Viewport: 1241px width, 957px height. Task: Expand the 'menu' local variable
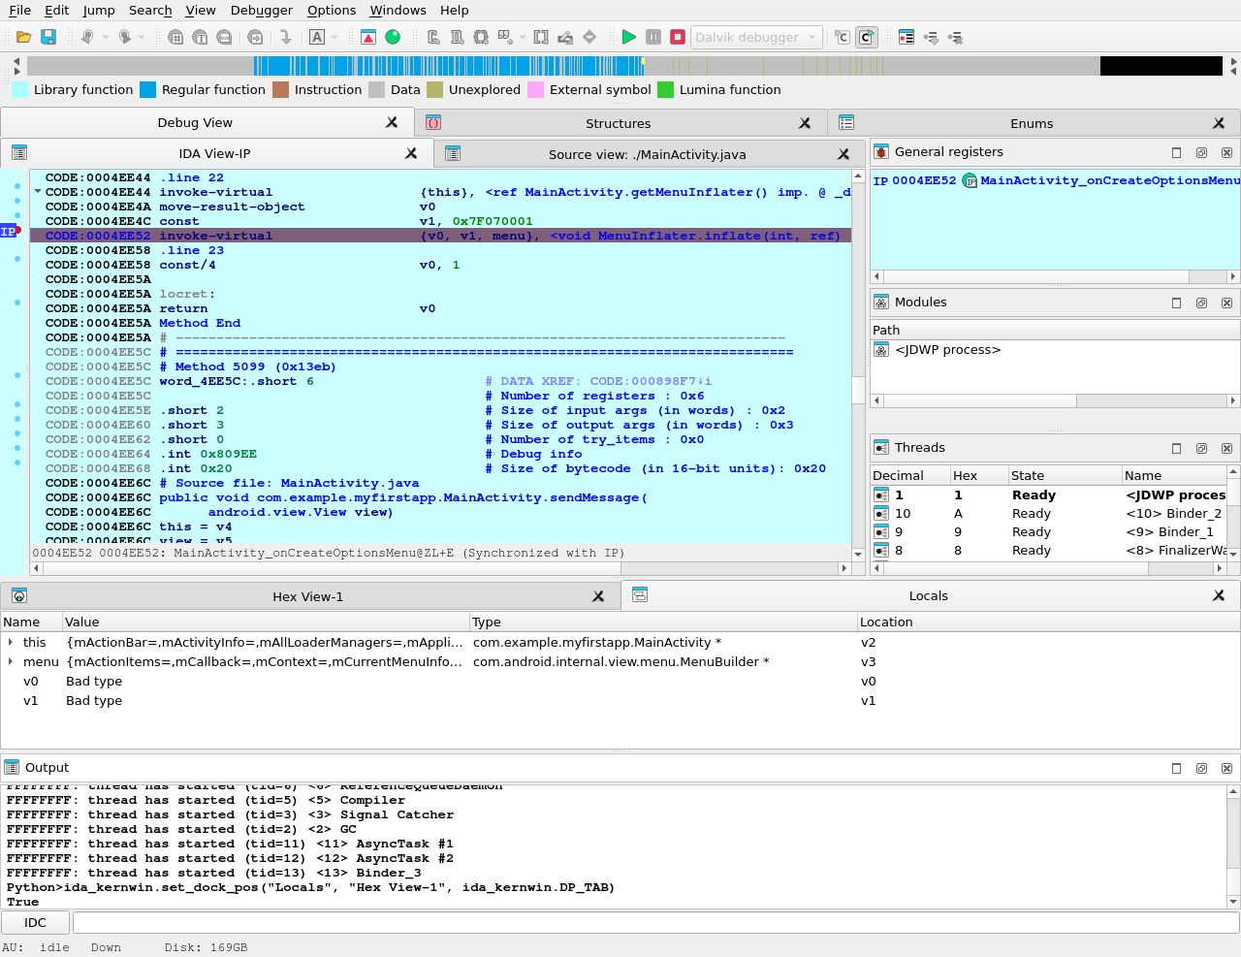pos(11,661)
